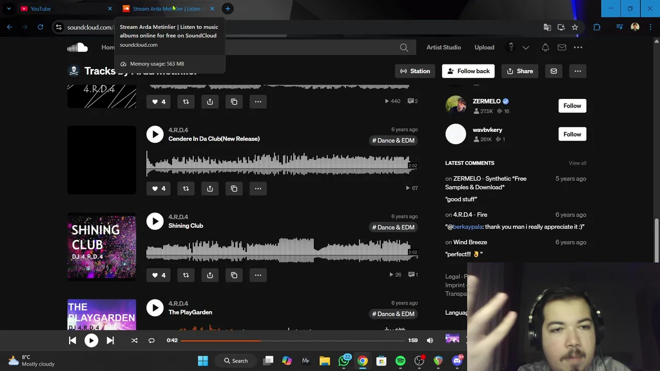This screenshot has height=371, width=660.
Task: Open Windows Start menu
Action: coord(203,361)
